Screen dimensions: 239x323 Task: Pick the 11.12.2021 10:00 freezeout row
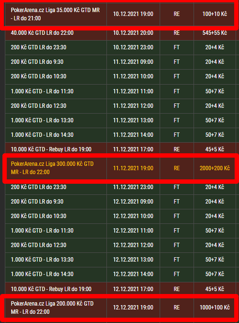click(x=119, y=76)
